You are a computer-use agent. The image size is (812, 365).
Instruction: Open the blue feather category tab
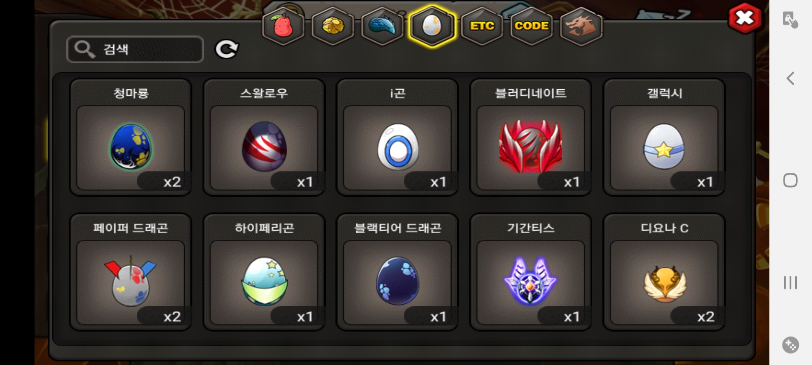[x=382, y=26]
